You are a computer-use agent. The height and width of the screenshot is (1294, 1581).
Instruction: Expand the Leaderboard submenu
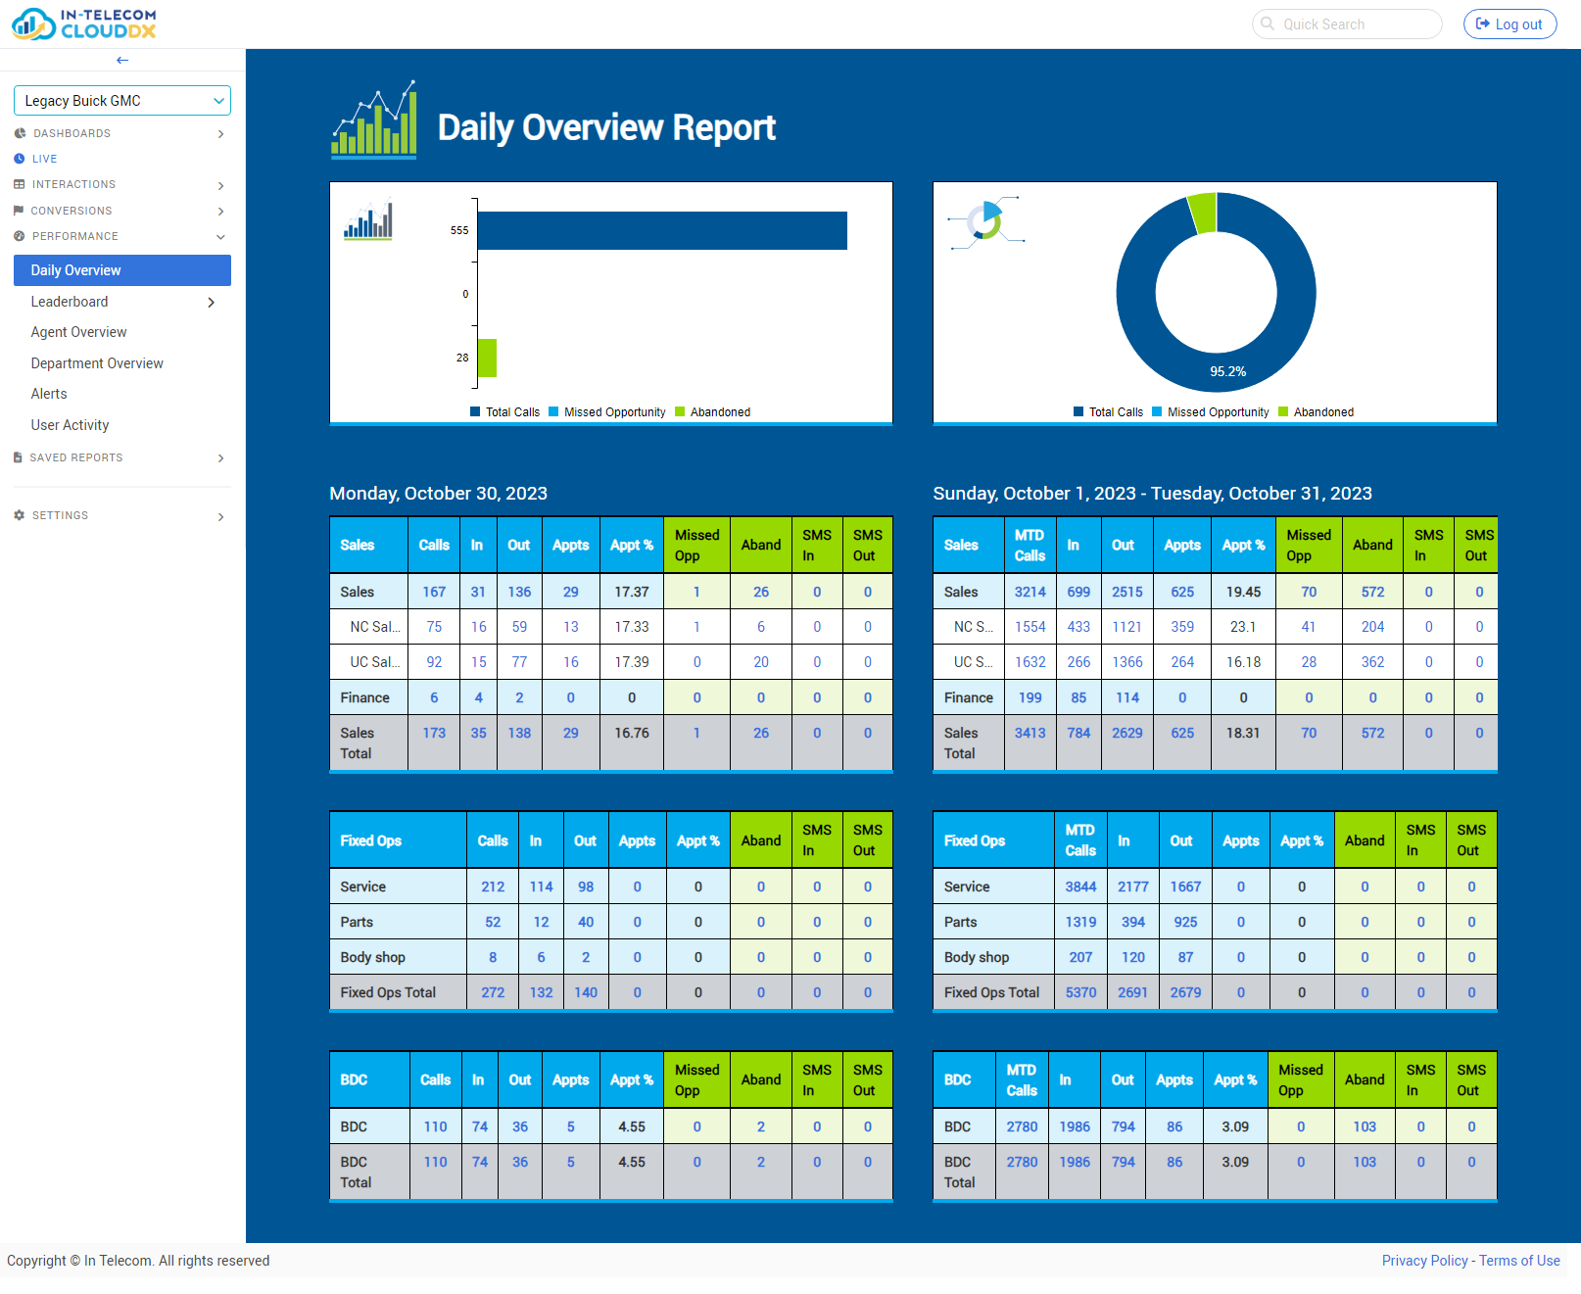click(x=210, y=302)
